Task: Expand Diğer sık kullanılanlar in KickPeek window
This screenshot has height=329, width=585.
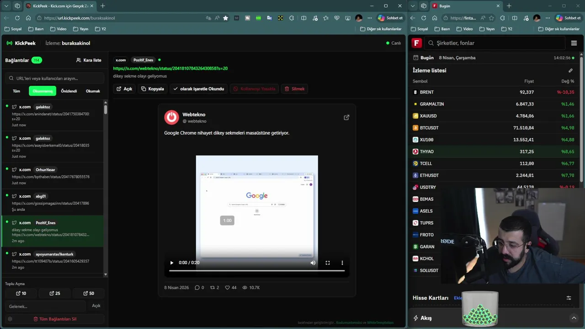Action: pyautogui.click(x=381, y=29)
